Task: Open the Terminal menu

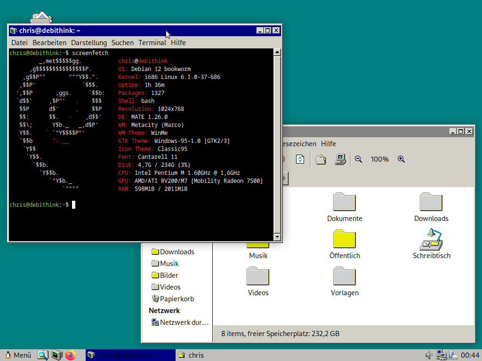Action: (152, 43)
